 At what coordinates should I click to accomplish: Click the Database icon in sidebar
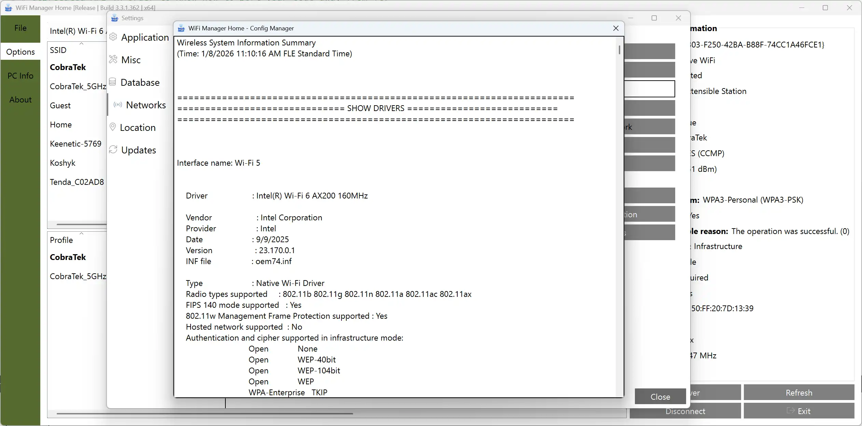point(113,82)
